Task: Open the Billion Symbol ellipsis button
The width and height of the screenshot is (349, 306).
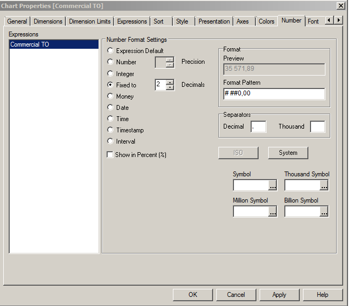Action: click(x=324, y=212)
